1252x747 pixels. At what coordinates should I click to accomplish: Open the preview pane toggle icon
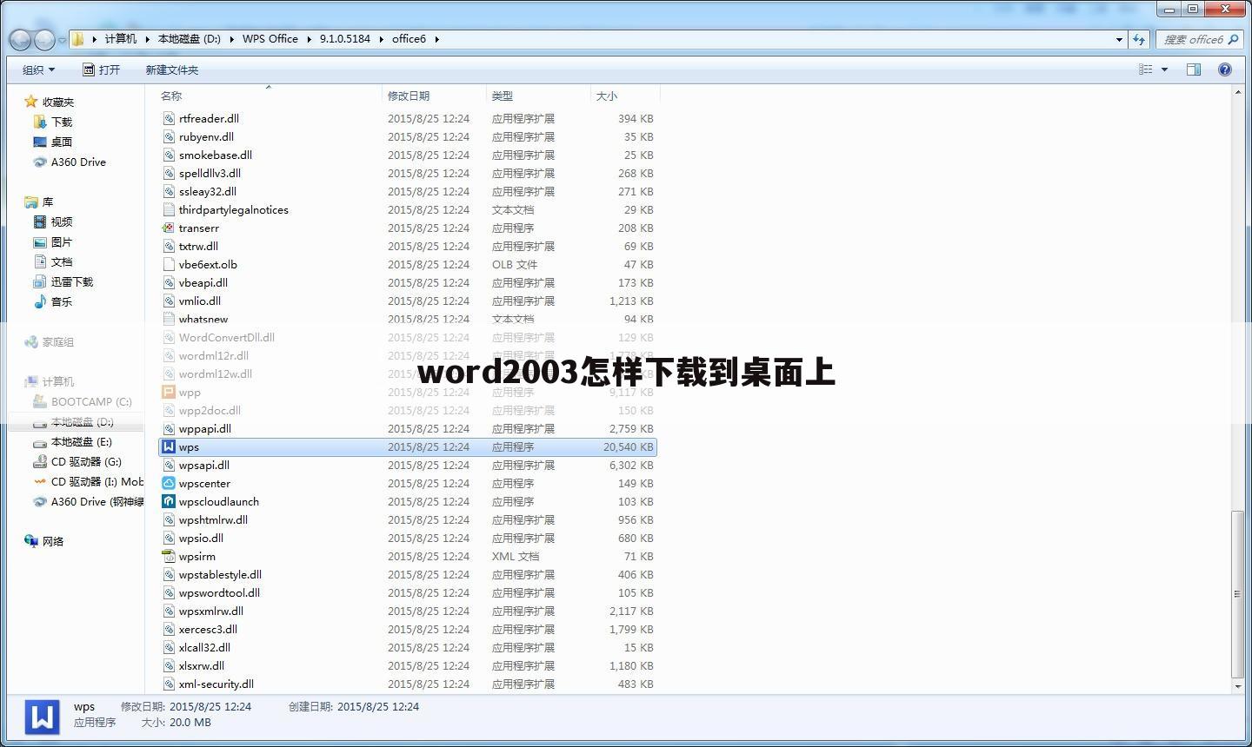tap(1194, 69)
